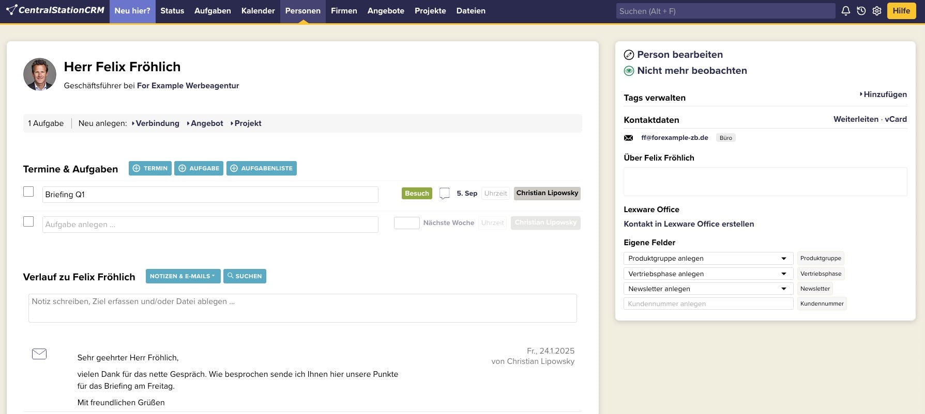Click the Aufgabe anlegen input field
925x414 pixels.
click(210, 225)
